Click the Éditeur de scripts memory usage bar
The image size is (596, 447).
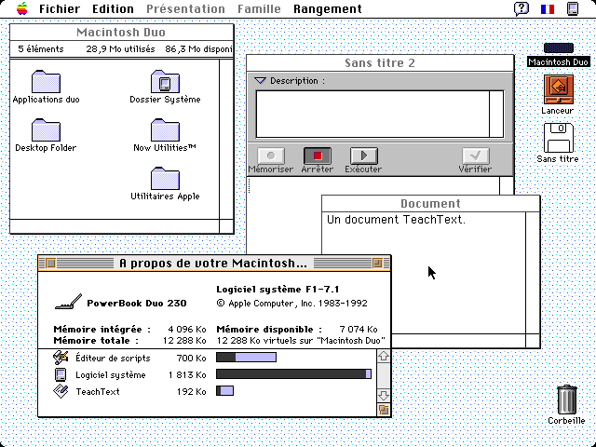coord(246,358)
